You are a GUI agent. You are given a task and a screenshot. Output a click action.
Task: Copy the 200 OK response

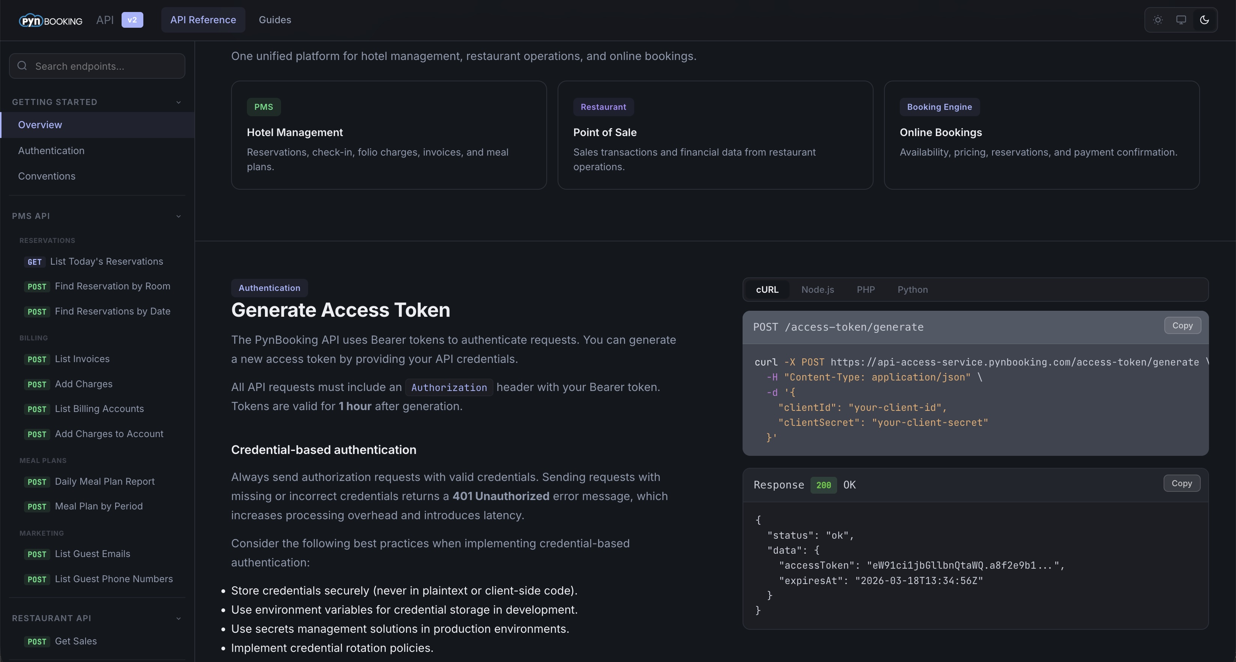coord(1181,483)
